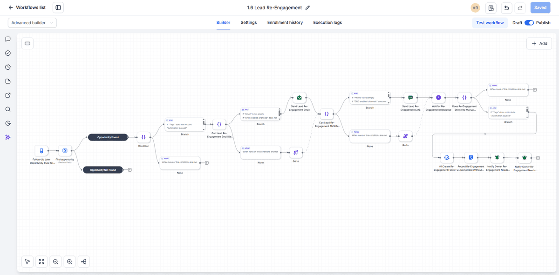Viewport: 559px width, 275px height.
Task: Open the check-circle icon in sidebar
Action: click(x=8, y=53)
